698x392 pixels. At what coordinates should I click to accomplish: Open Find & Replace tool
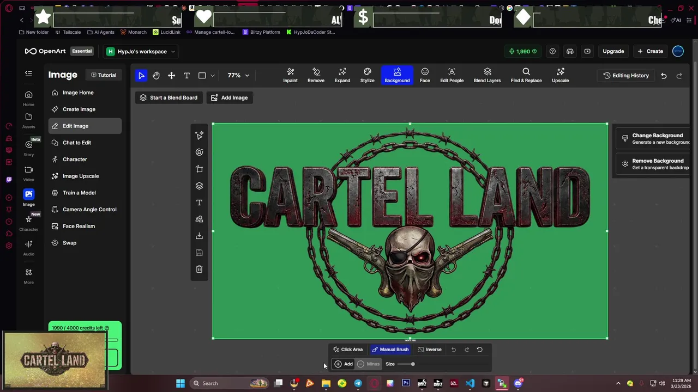pos(526,76)
